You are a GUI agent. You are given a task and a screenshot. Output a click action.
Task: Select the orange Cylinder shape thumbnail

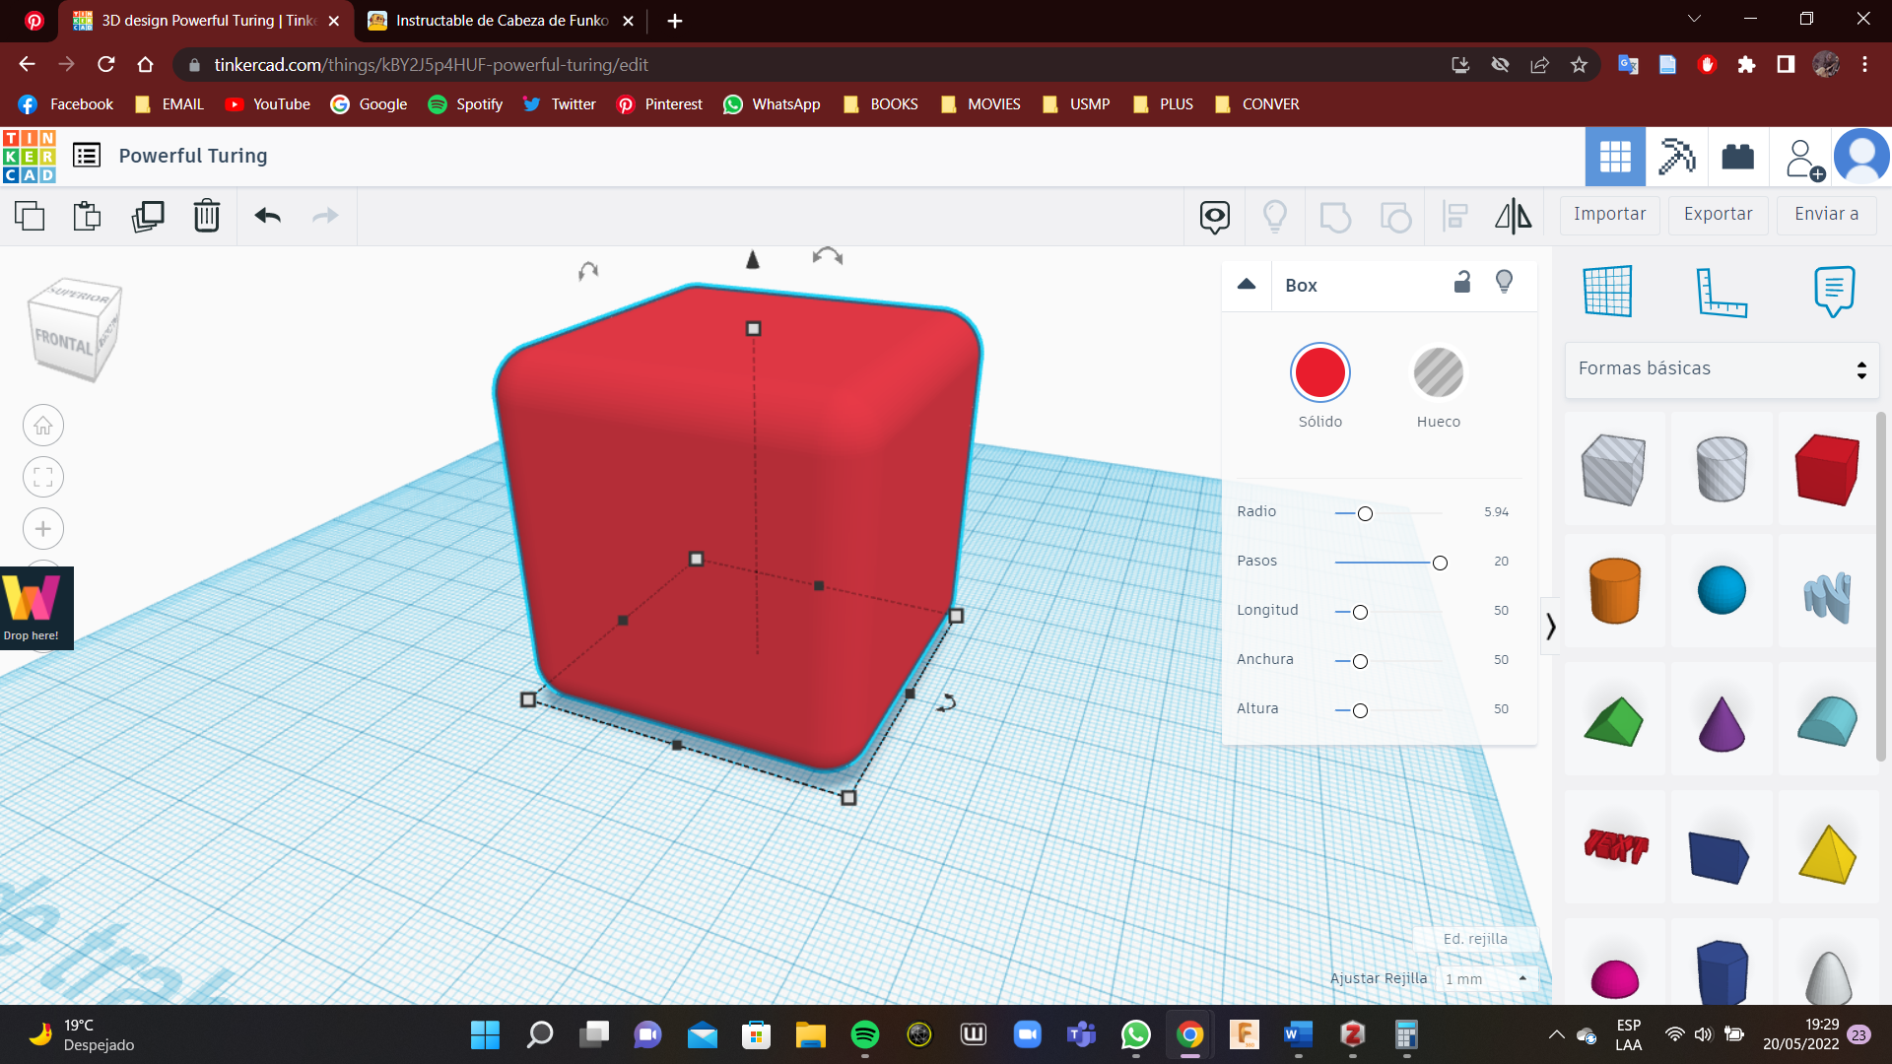click(1614, 590)
